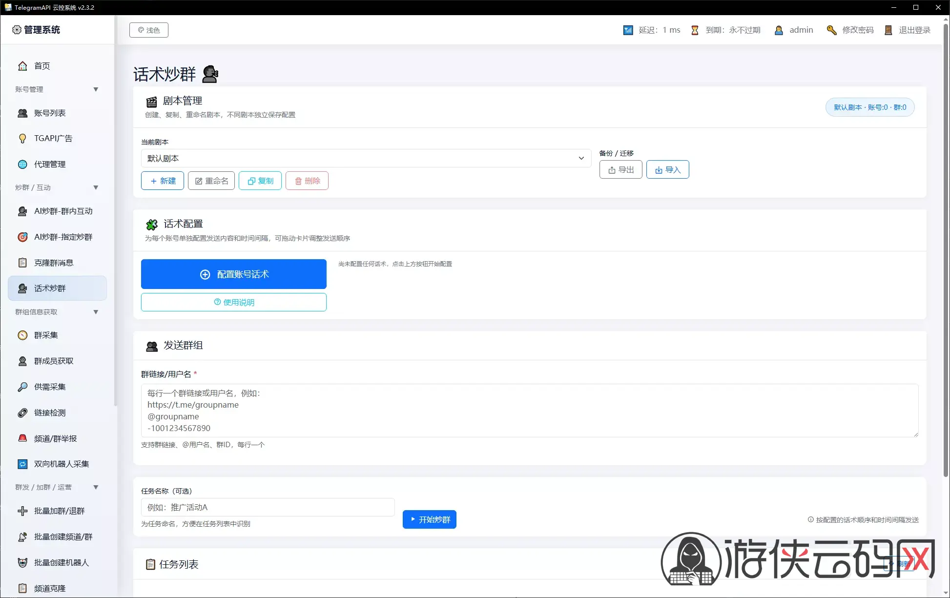This screenshot has width=950, height=598.
Task: Open the 首页 home icon in sidebar
Action: point(22,66)
